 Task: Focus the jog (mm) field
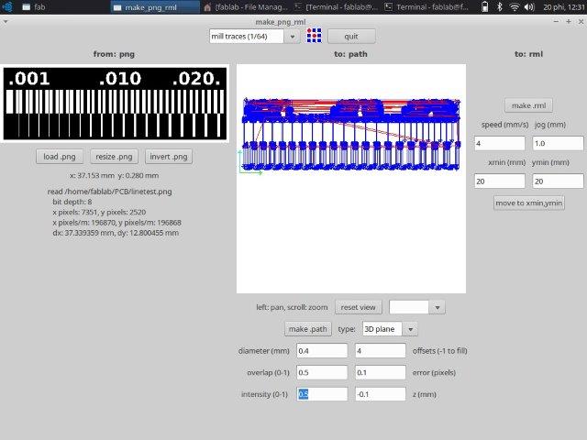558,143
